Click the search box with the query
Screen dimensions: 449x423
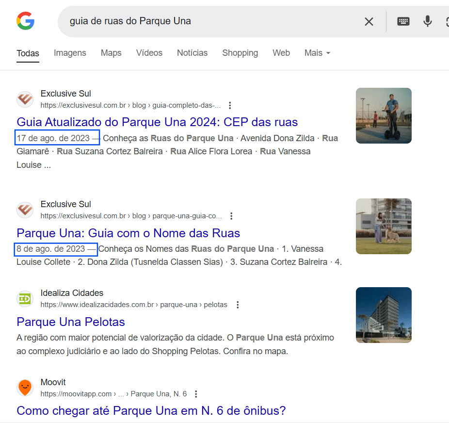point(208,21)
